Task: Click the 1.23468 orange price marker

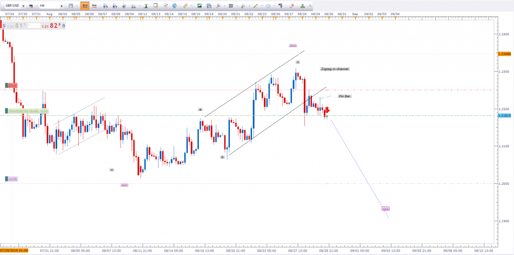Action: (x=503, y=53)
